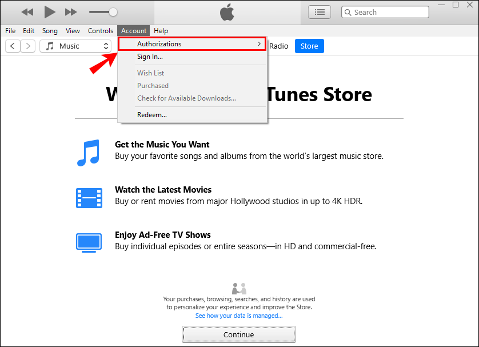Click Enjoy Ad-Free TV Shows heading
Image resolution: width=479 pixels, height=347 pixels.
click(x=162, y=234)
